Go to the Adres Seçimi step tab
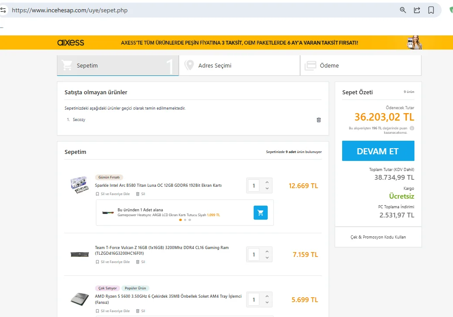The image size is (453, 317). pyautogui.click(x=239, y=66)
